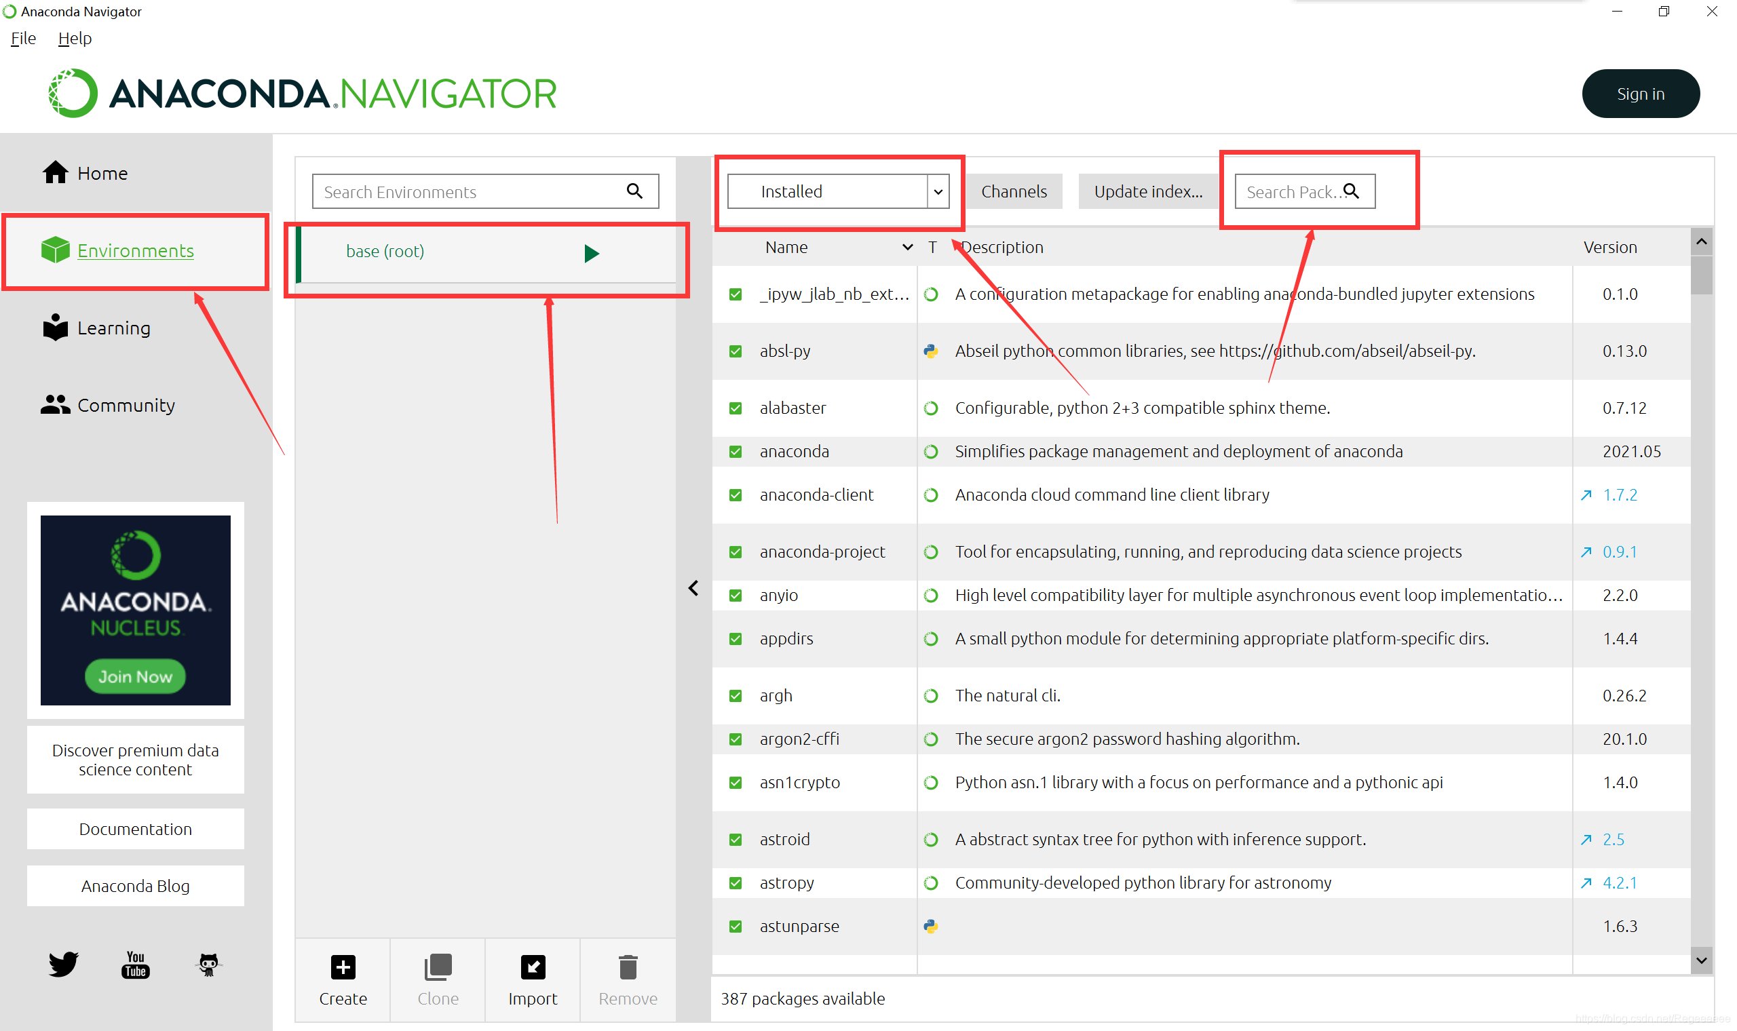The width and height of the screenshot is (1737, 1031).
Task: Toggle the astropy package checkbox
Action: click(x=735, y=883)
